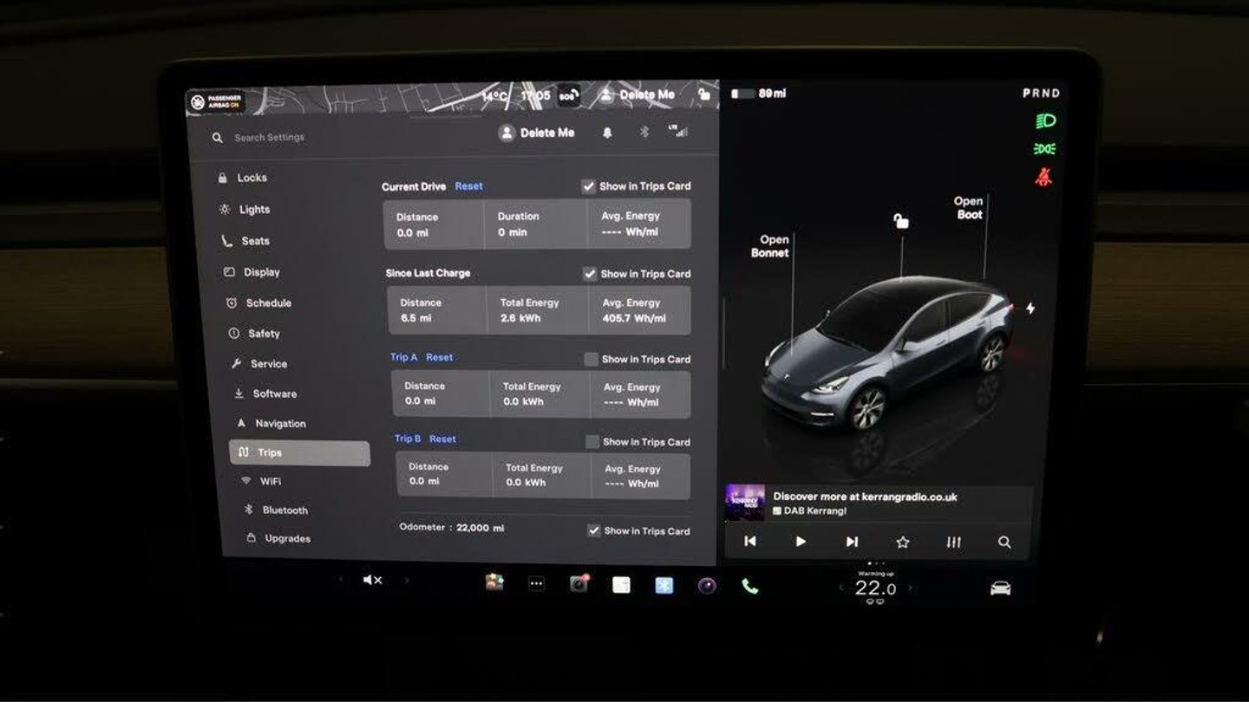Skip to previous station in media player
Screen dimensions: 1249x702
click(750, 542)
